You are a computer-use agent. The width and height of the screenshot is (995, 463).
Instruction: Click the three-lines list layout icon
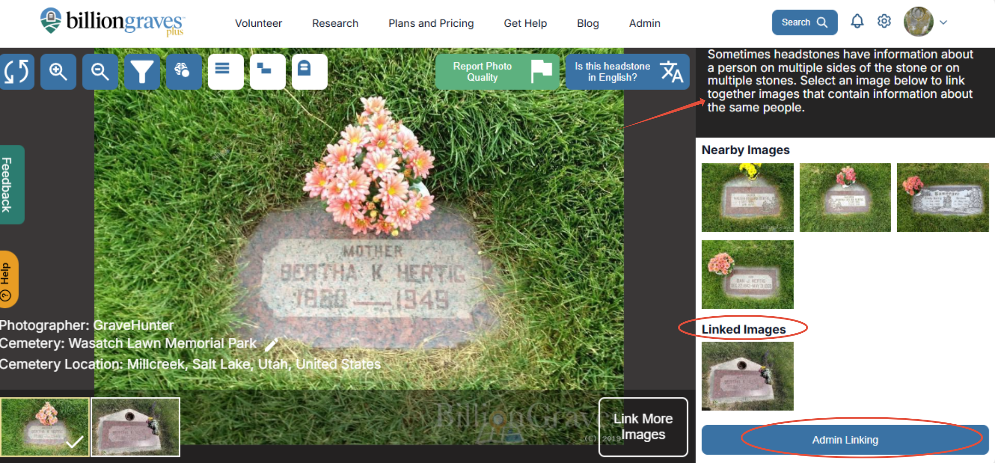pyautogui.click(x=226, y=72)
